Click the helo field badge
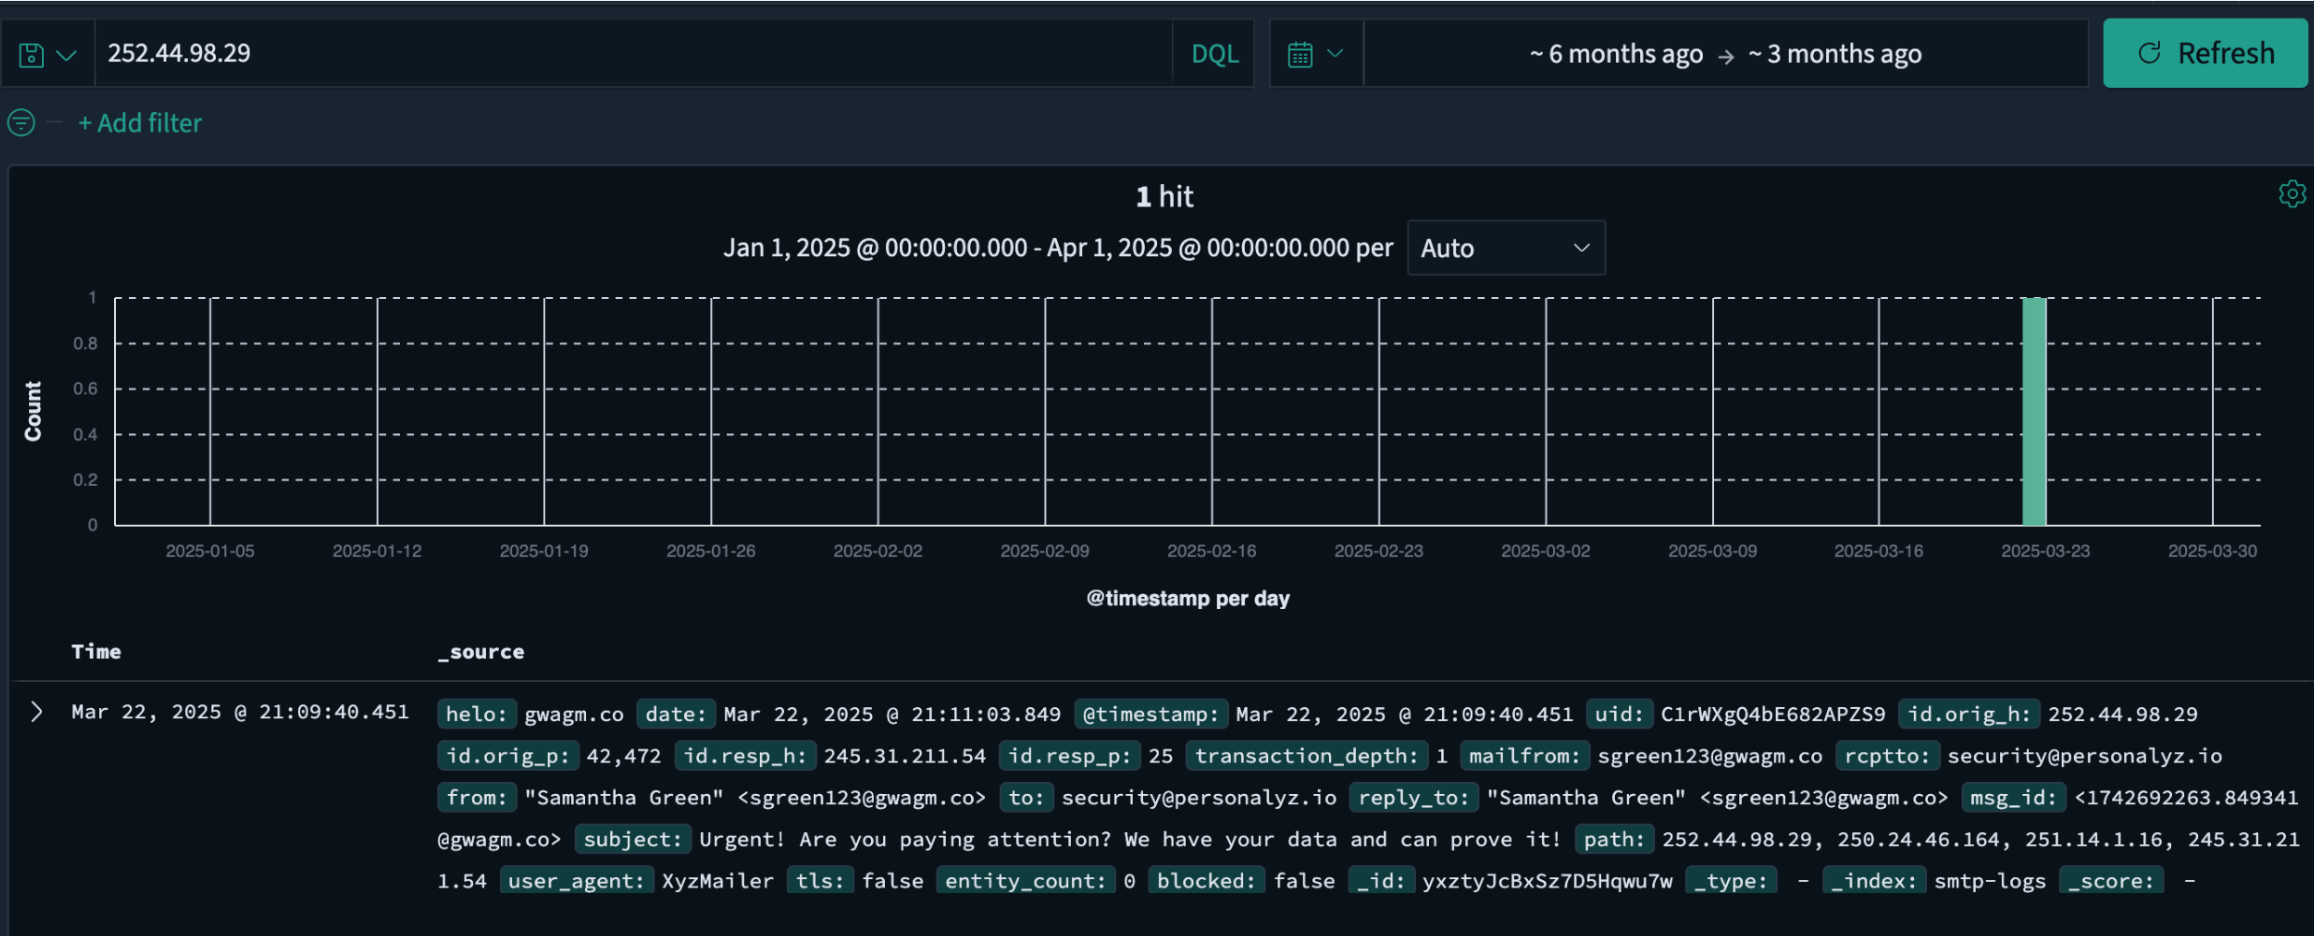The height and width of the screenshot is (936, 2314). point(477,714)
